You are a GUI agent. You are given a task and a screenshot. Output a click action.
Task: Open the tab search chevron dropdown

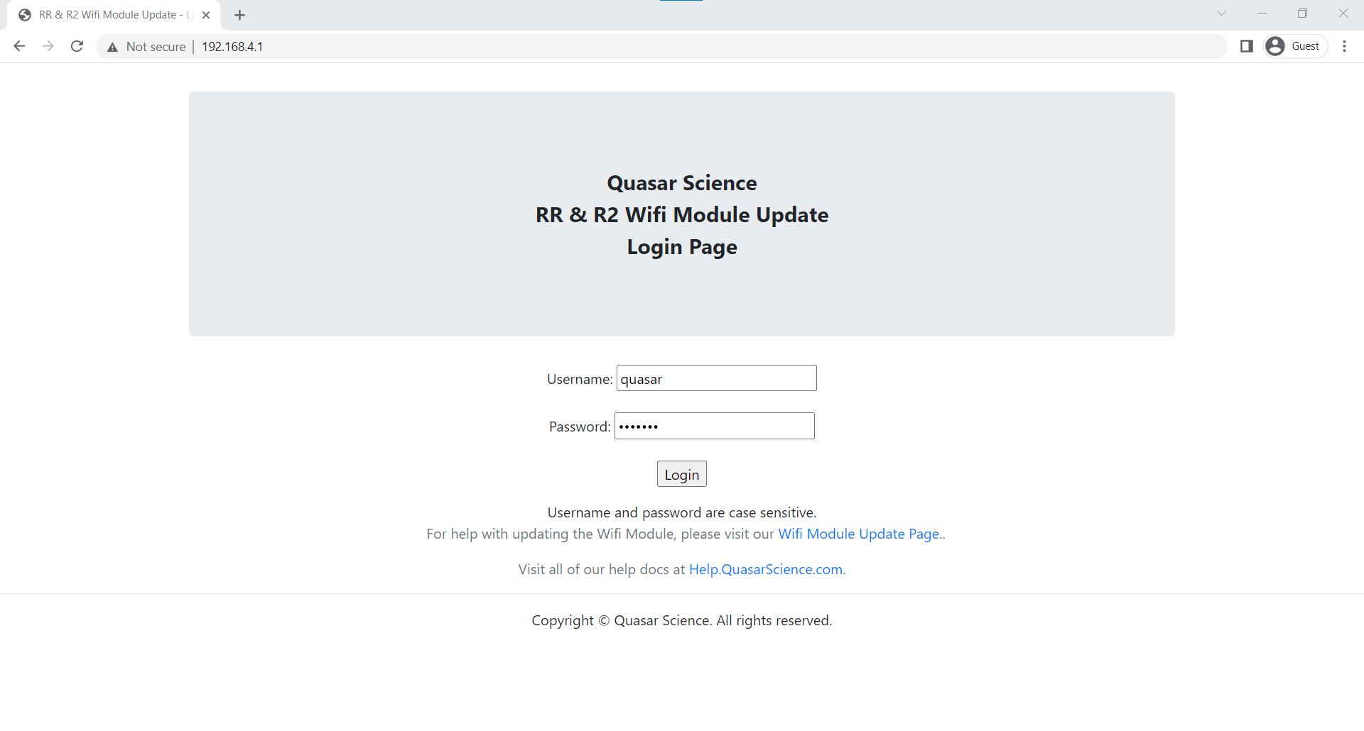tap(1222, 13)
